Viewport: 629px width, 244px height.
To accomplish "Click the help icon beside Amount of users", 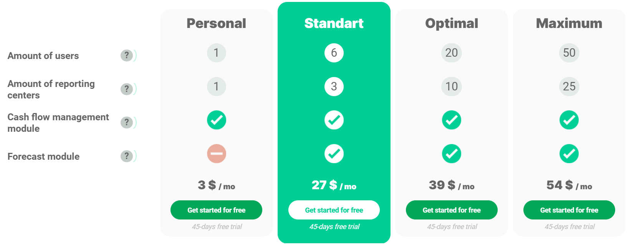I will click(127, 56).
